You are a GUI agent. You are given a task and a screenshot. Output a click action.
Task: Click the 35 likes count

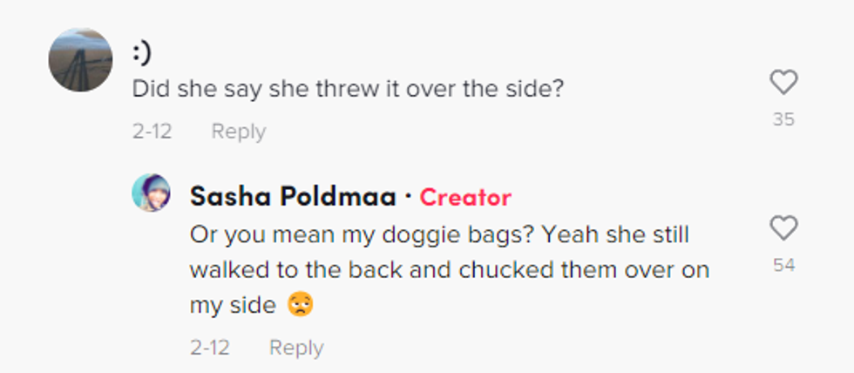pos(783,119)
